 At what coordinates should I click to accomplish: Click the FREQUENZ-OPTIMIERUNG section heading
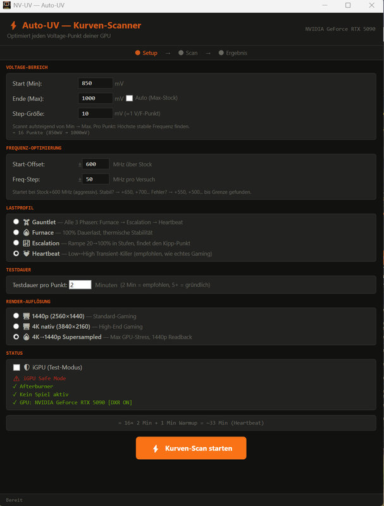(x=34, y=148)
